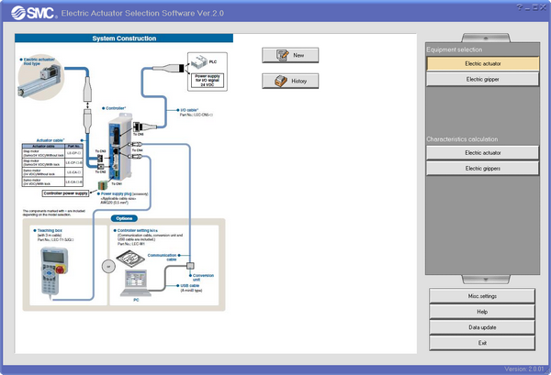Click the Actuator cable part number table
551x375 pixels.
[54, 166]
